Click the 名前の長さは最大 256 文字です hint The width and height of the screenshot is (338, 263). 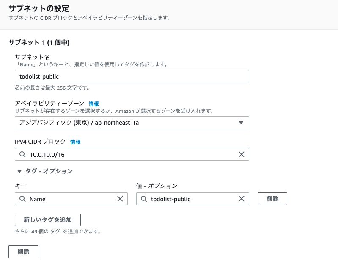(52, 88)
